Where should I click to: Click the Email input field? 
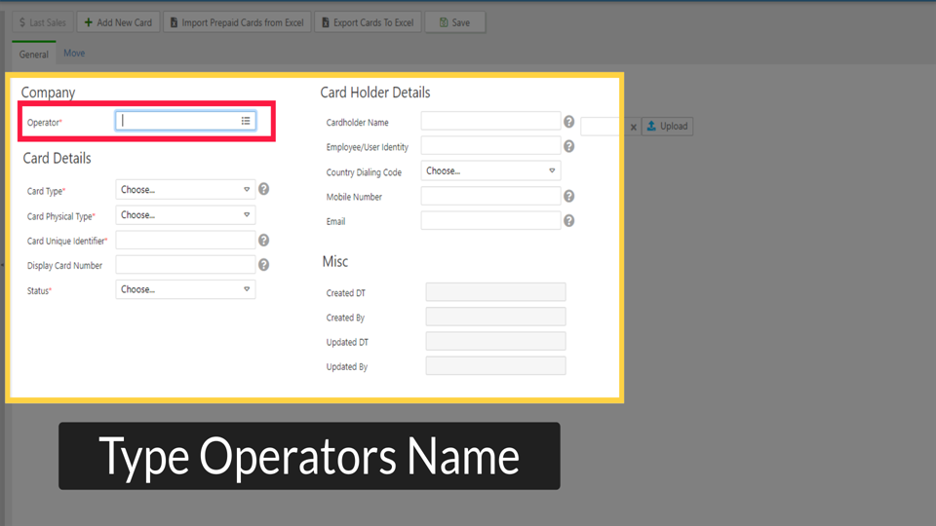(x=490, y=221)
